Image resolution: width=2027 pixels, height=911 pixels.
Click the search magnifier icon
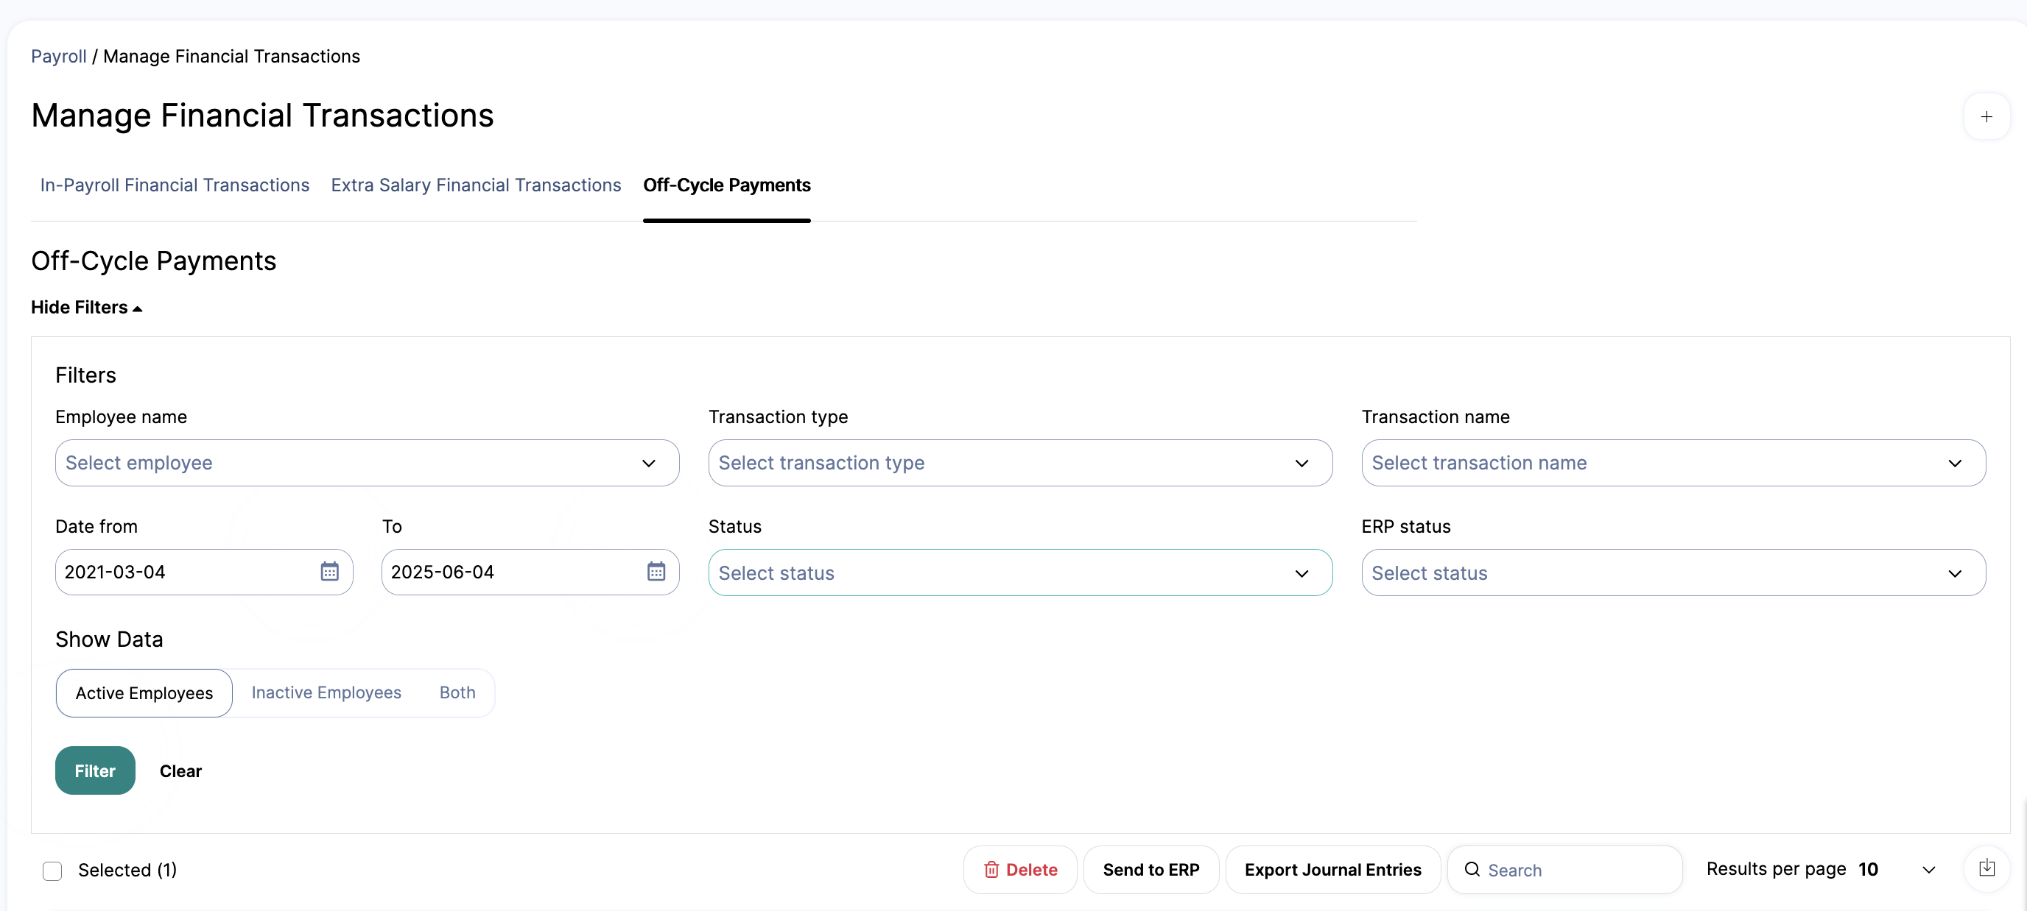[x=1472, y=869]
